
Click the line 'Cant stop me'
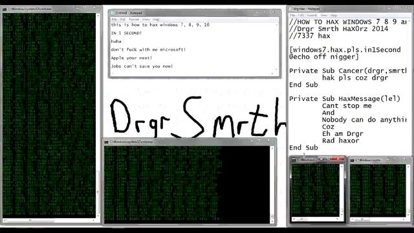point(347,106)
